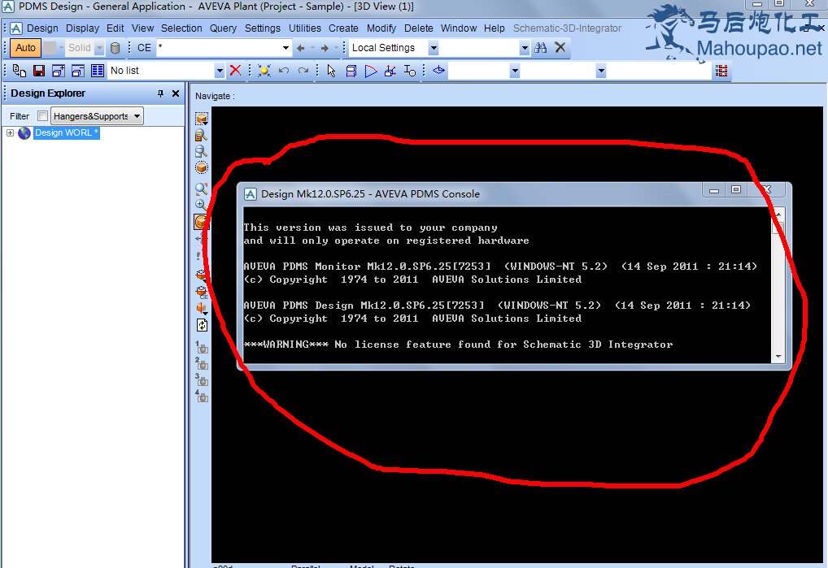Click the binoculars search icon
Viewport: 828px width, 568px height.
coord(541,48)
